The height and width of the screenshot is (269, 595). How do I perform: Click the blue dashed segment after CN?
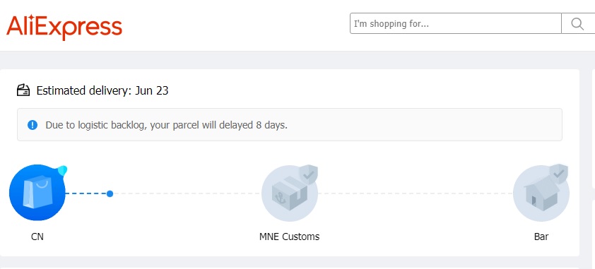[x=86, y=193]
